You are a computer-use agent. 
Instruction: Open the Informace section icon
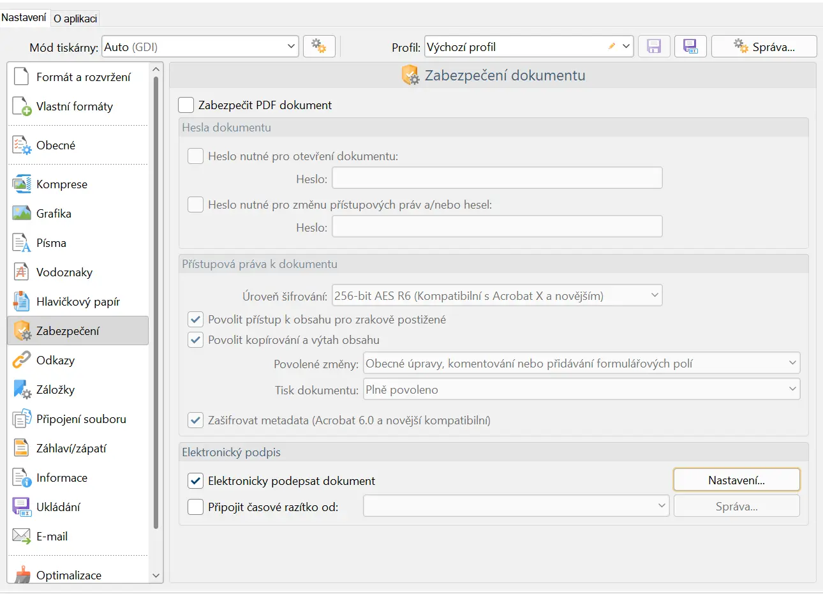tap(22, 478)
